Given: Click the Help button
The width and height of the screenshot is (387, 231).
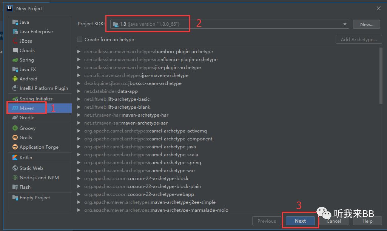Looking at the screenshot, I should pos(367,221).
